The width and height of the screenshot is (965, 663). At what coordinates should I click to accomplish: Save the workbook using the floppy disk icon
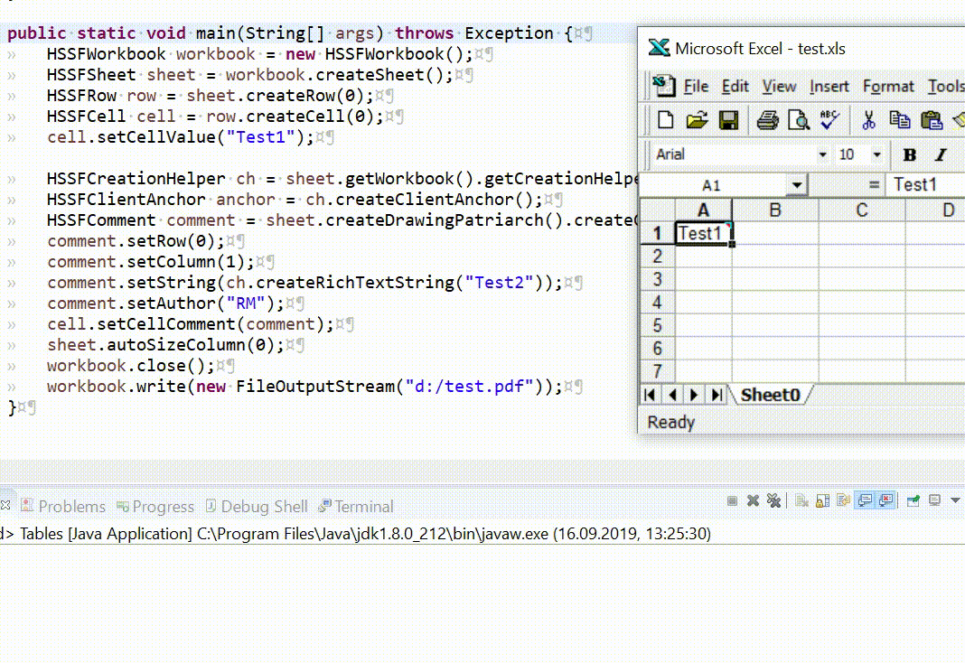click(729, 119)
